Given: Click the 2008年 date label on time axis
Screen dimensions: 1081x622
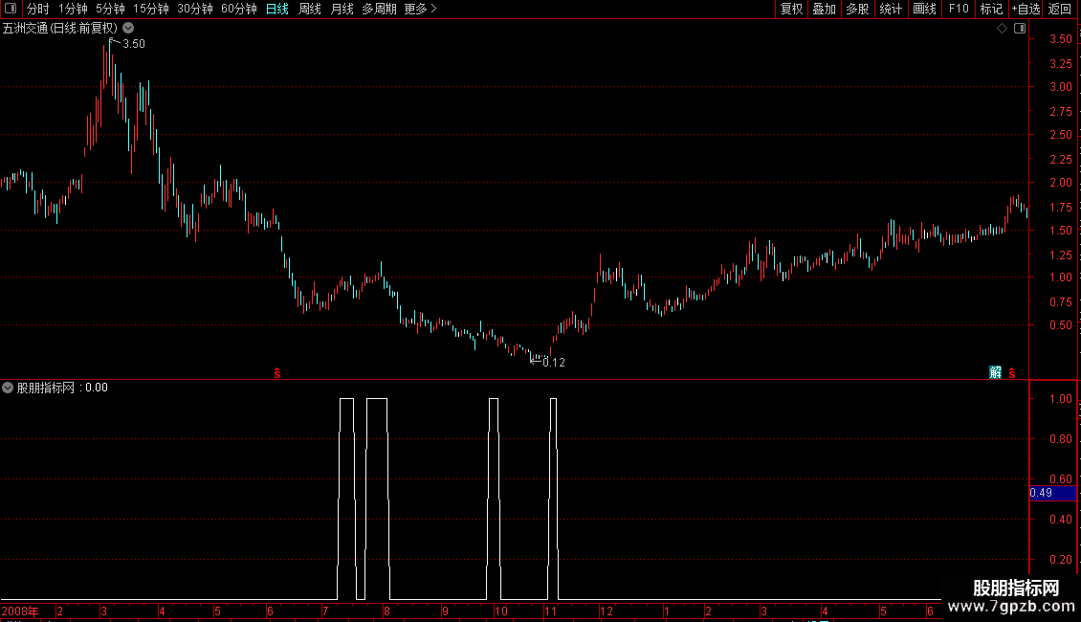Looking at the screenshot, I should coord(20,611).
